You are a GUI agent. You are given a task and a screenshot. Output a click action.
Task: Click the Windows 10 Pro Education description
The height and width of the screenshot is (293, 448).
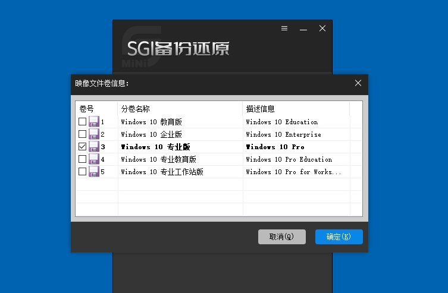(289, 159)
